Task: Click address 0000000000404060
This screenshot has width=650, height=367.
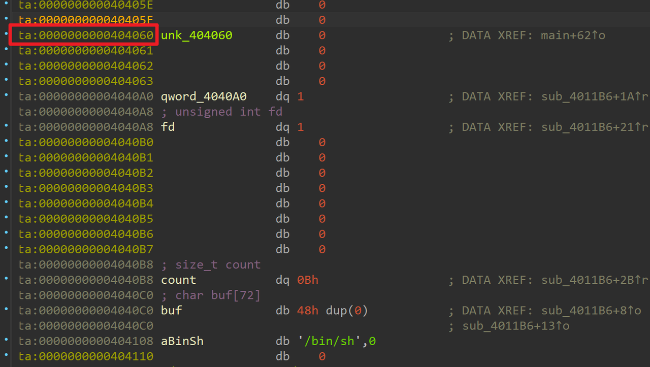Action: (x=86, y=36)
